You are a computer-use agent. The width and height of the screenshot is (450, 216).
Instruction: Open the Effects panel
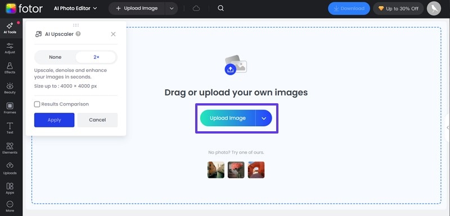point(10,68)
